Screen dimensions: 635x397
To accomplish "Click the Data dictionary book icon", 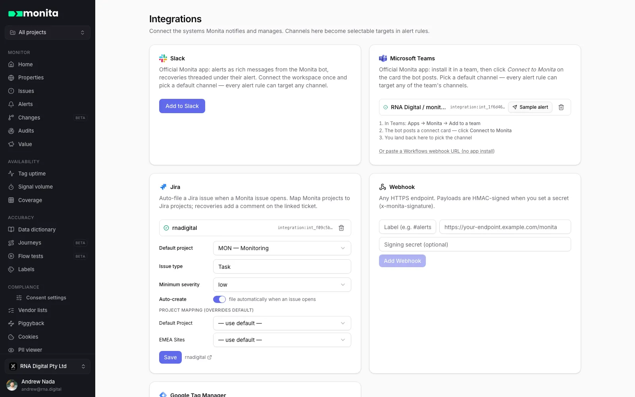I will pos(11,229).
